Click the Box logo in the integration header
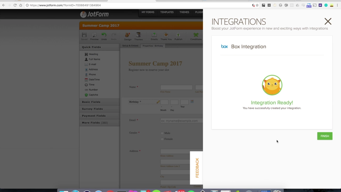This screenshot has height=192, width=341. pyautogui.click(x=224, y=47)
